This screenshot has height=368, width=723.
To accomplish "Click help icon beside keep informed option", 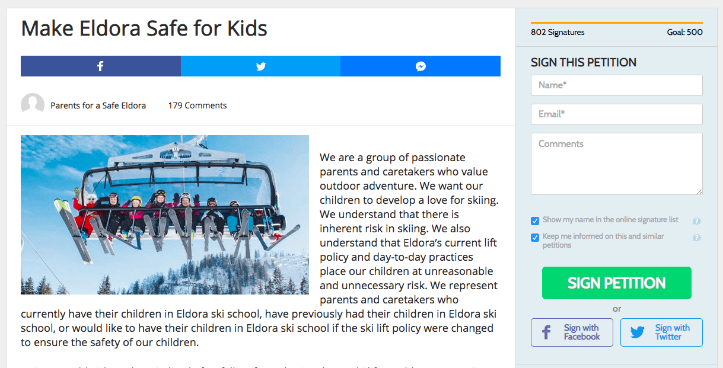I will click(697, 238).
